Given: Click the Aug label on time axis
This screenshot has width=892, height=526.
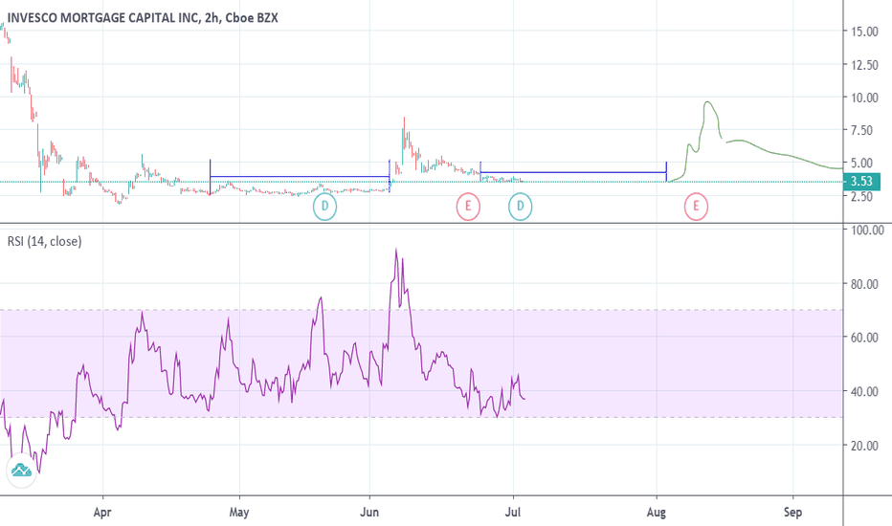Looking at the screenshot, I should [x=657, y=513].
